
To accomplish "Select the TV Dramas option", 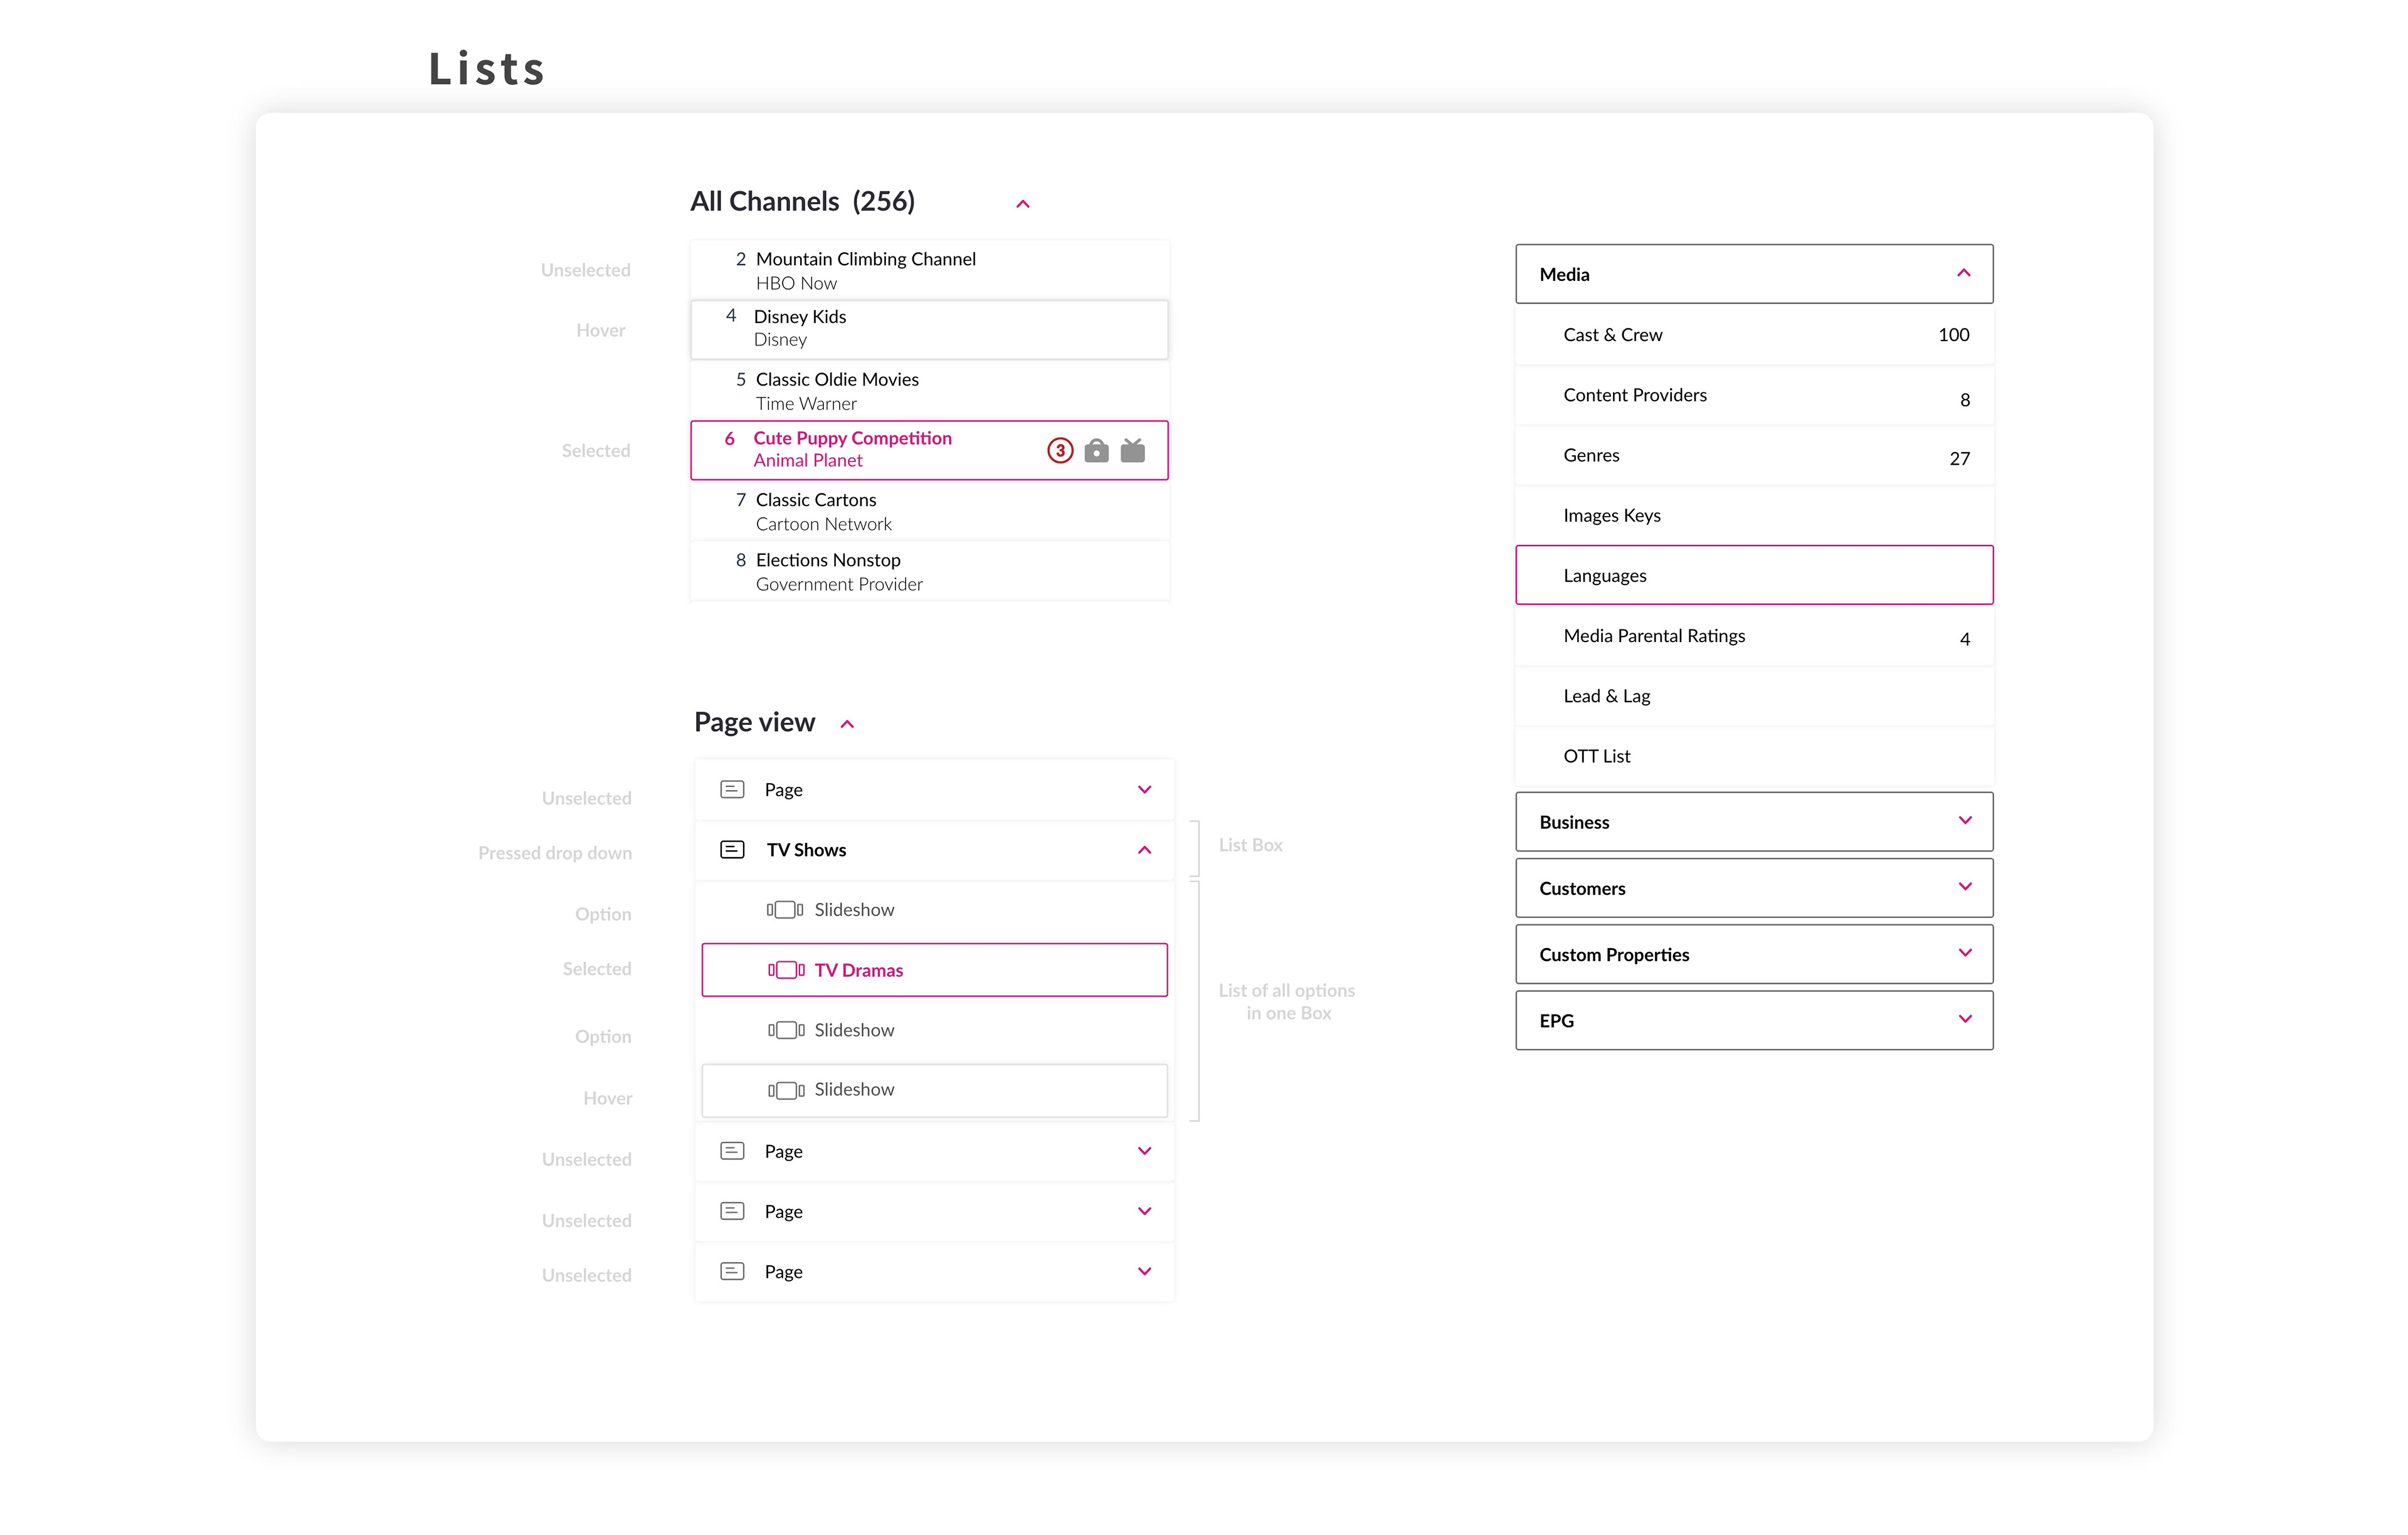I will tap(934, 969).
